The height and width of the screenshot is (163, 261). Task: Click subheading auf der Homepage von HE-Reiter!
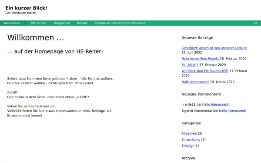tap(55, 51)
